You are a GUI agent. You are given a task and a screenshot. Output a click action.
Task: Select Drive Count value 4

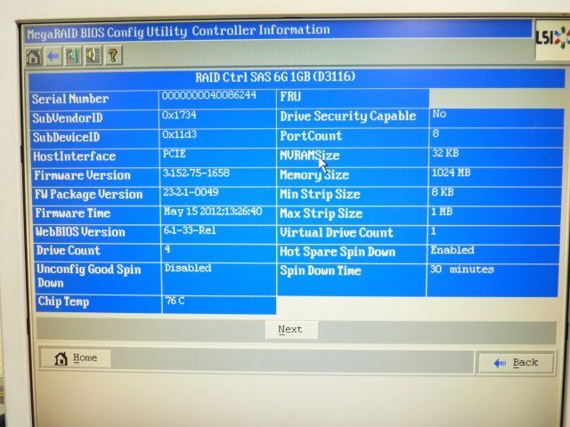tap(167, 249)
